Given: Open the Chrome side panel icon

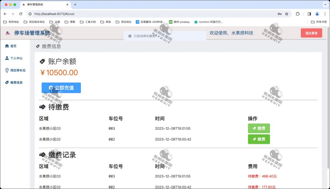Looking at the screenshot, I should (x=309, y=14).
